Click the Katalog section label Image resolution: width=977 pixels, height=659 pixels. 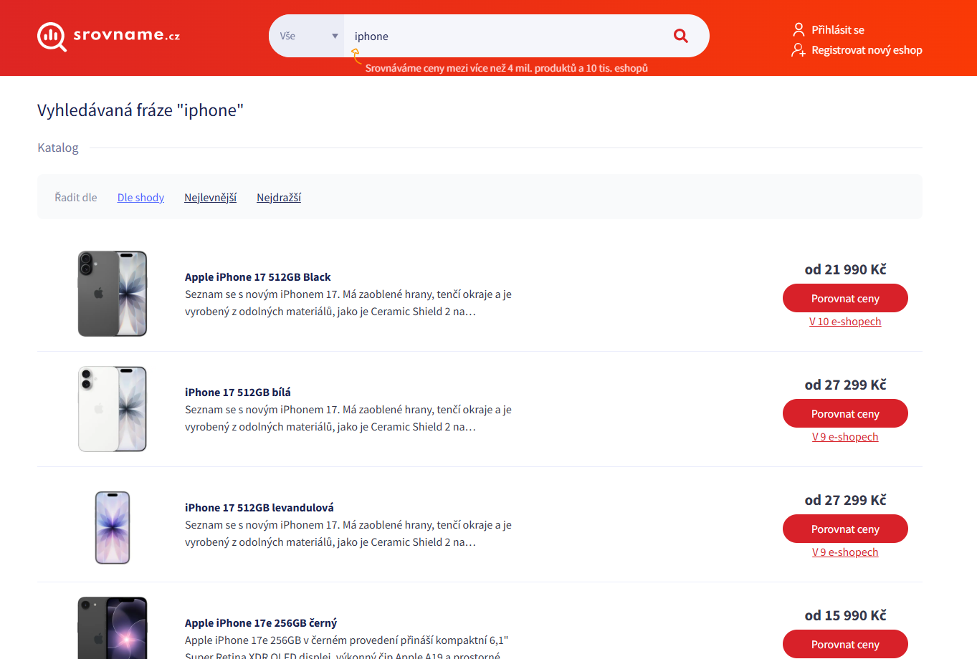(x=58, y=148)
